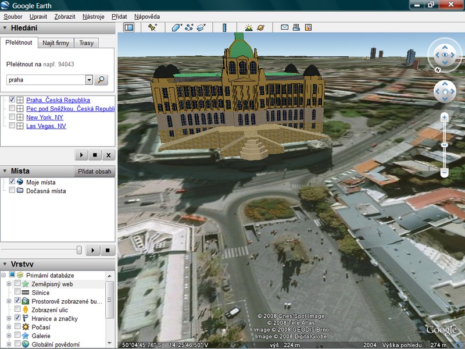Screen dimensions: 465x349
Task: Click the hand in the move joystick
Action: (x=445, y=91)
